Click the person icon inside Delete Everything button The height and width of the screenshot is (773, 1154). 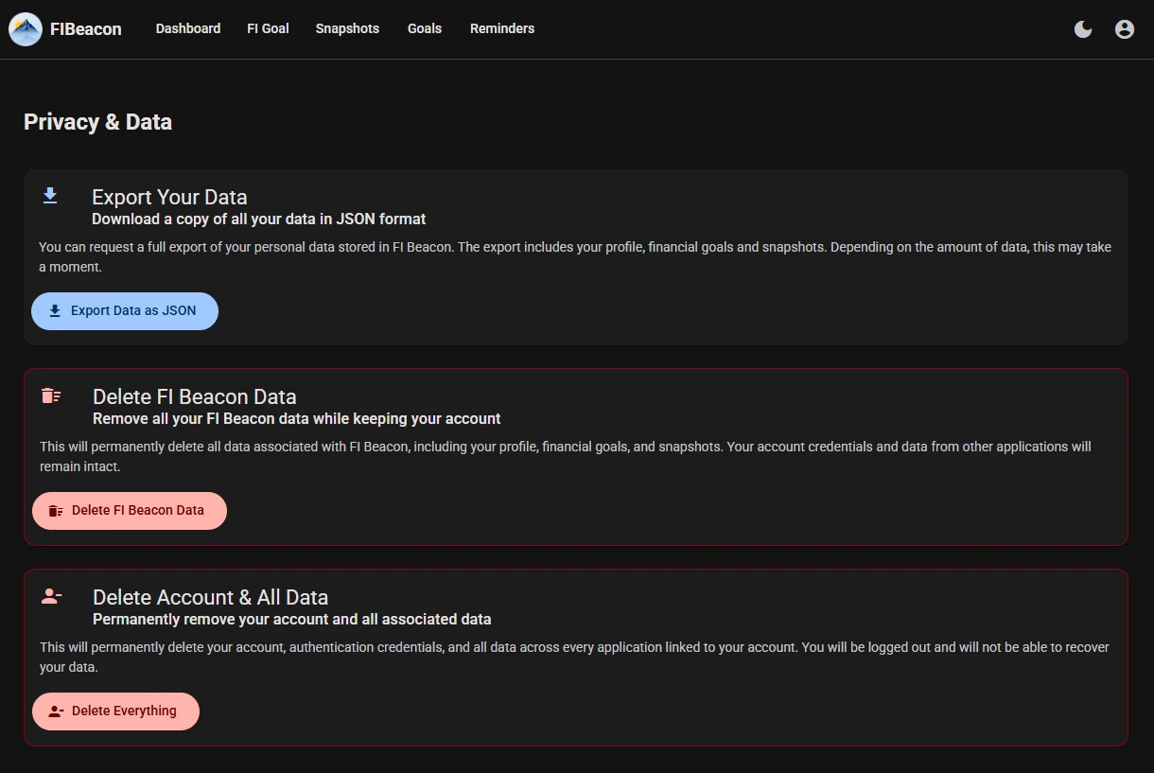54,711
